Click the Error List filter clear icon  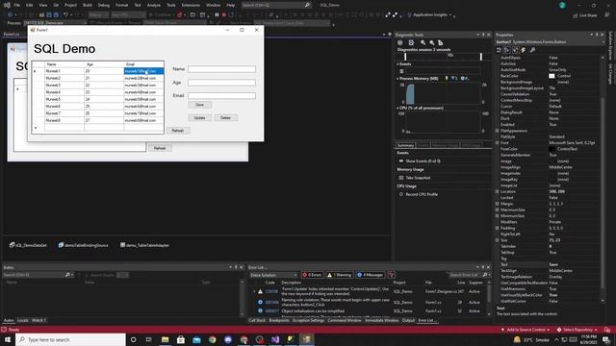point(392,275)
